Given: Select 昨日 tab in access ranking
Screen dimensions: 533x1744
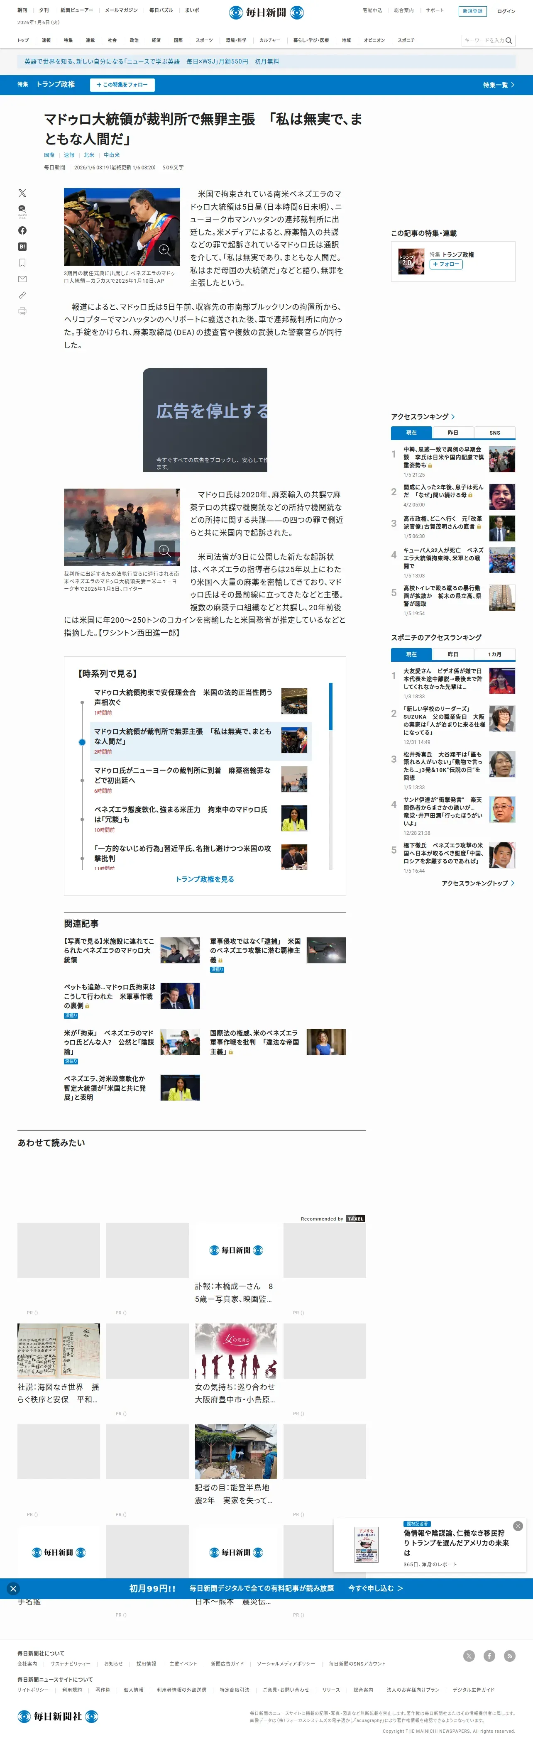Looking at the screenshot, I should 452,433.
